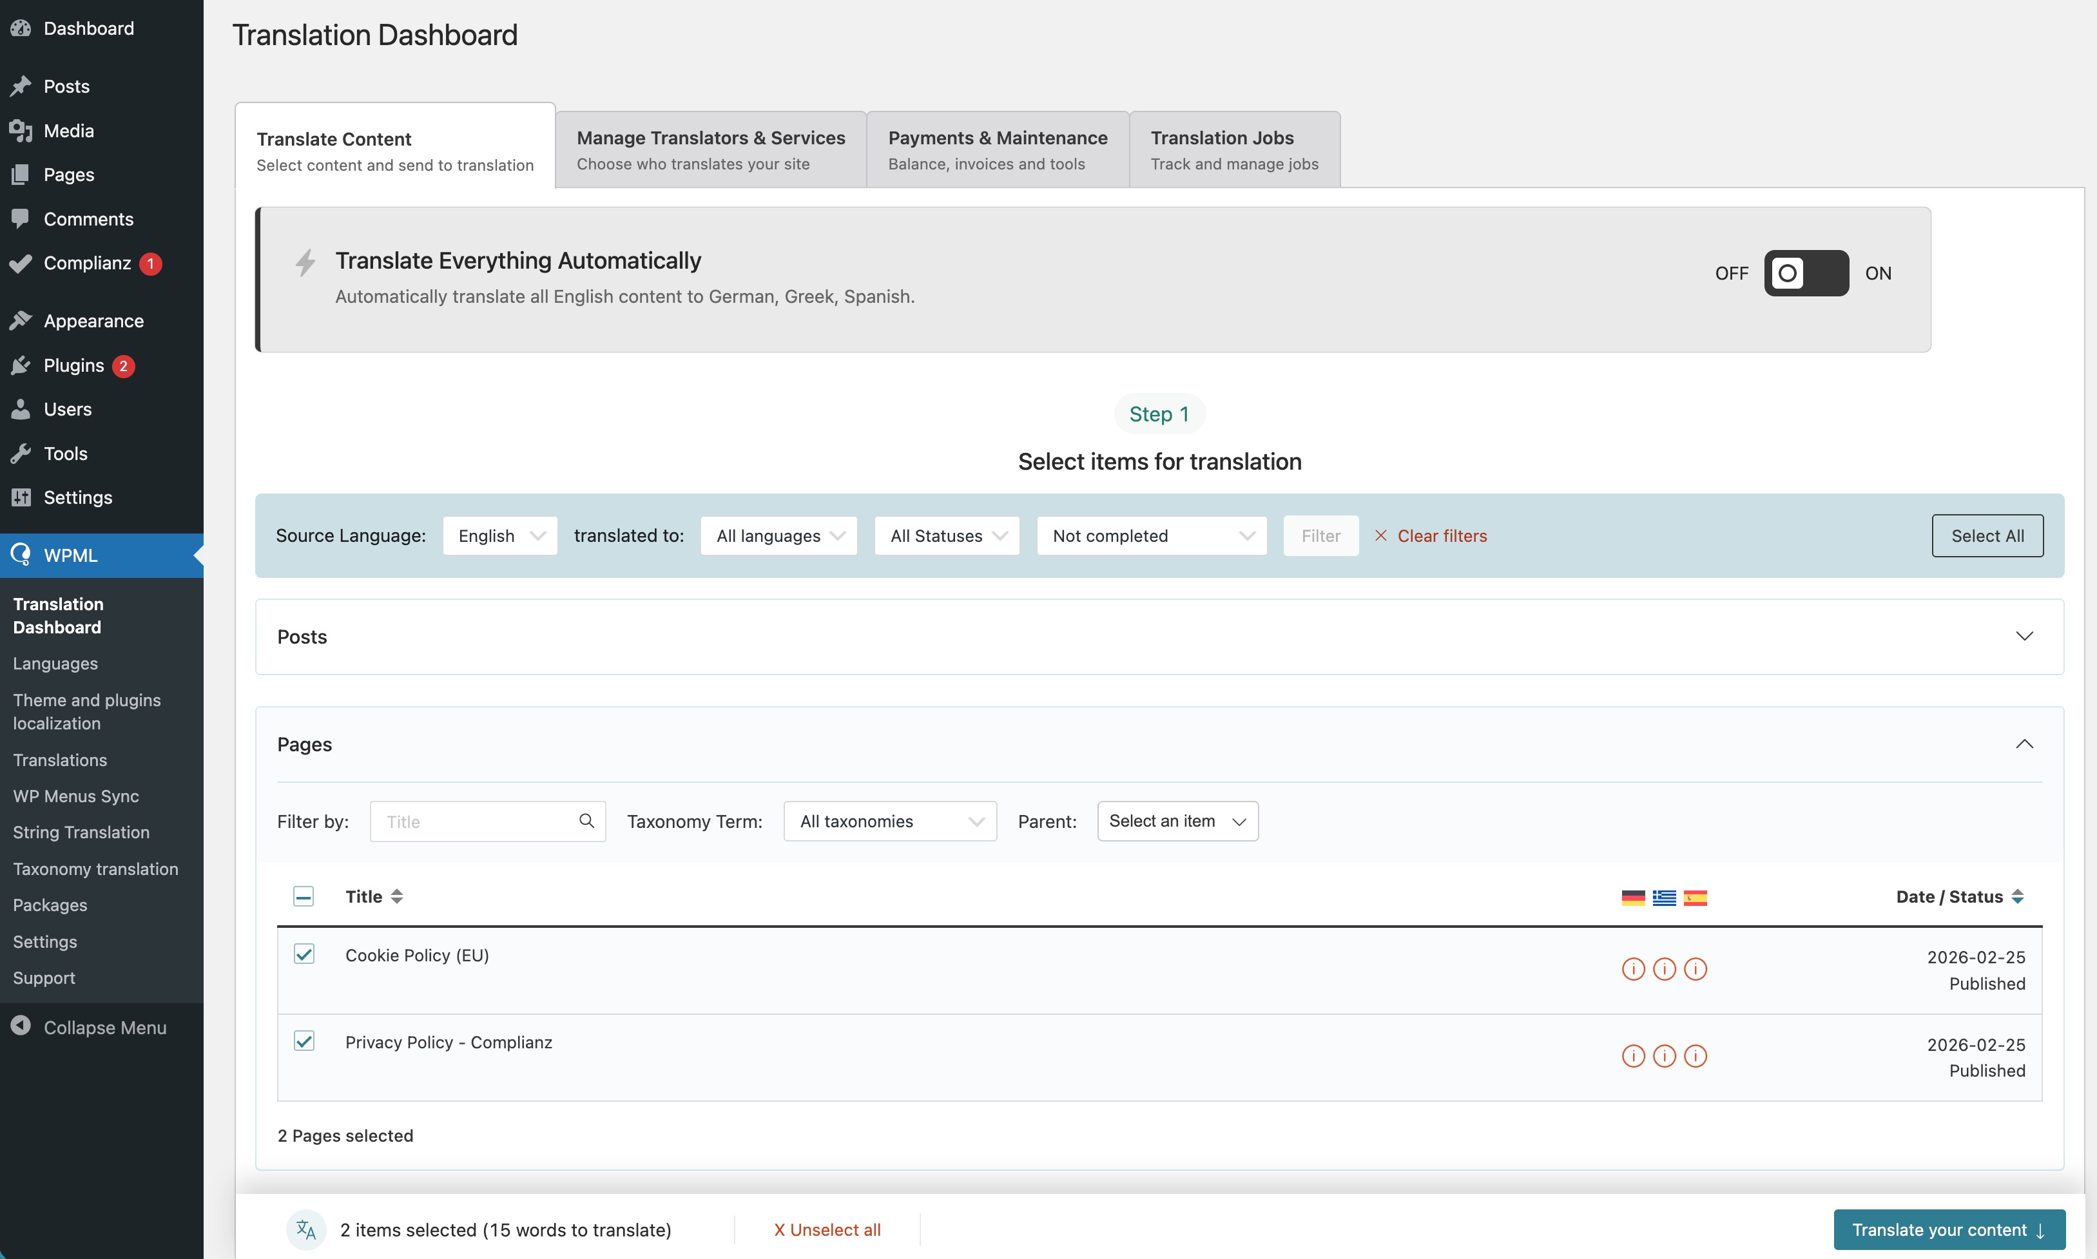
Task: Click Spanish status icon for Privacy Policy
Action: pos(1695,1056)
